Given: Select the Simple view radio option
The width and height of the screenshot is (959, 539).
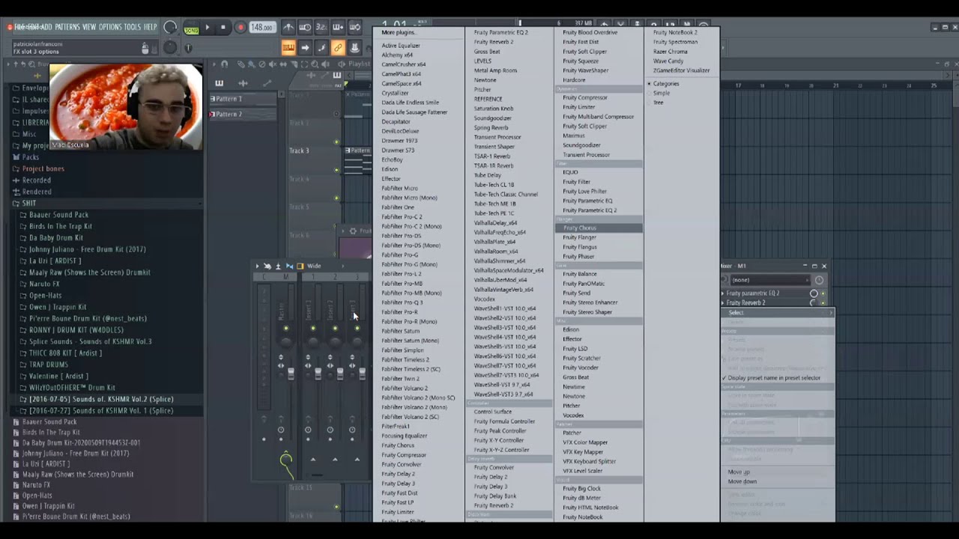Looking at the screenshot, I should click(660, 93).
